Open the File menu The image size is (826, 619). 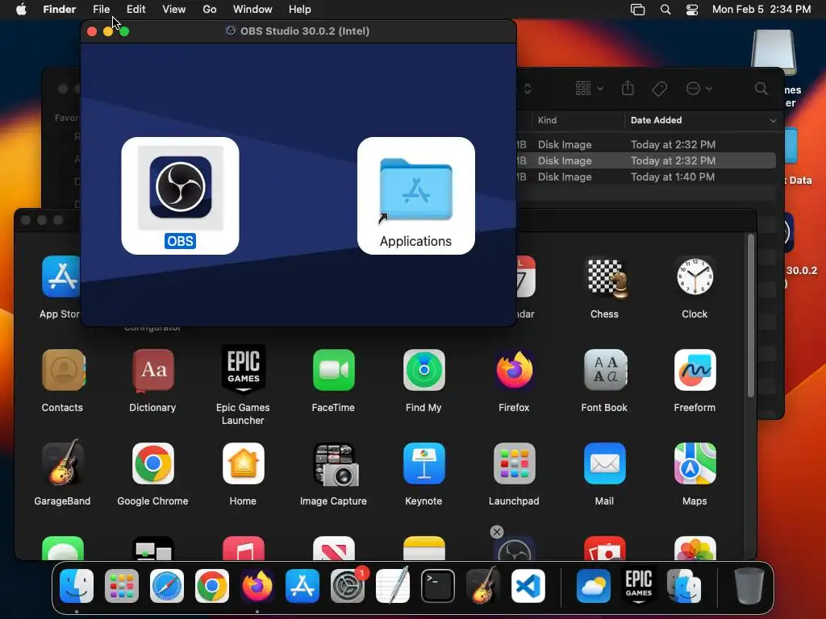[101, 10]
